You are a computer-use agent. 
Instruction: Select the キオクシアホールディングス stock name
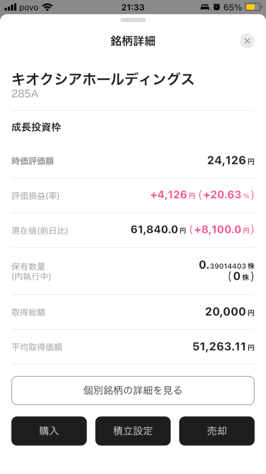pos(103,80)
